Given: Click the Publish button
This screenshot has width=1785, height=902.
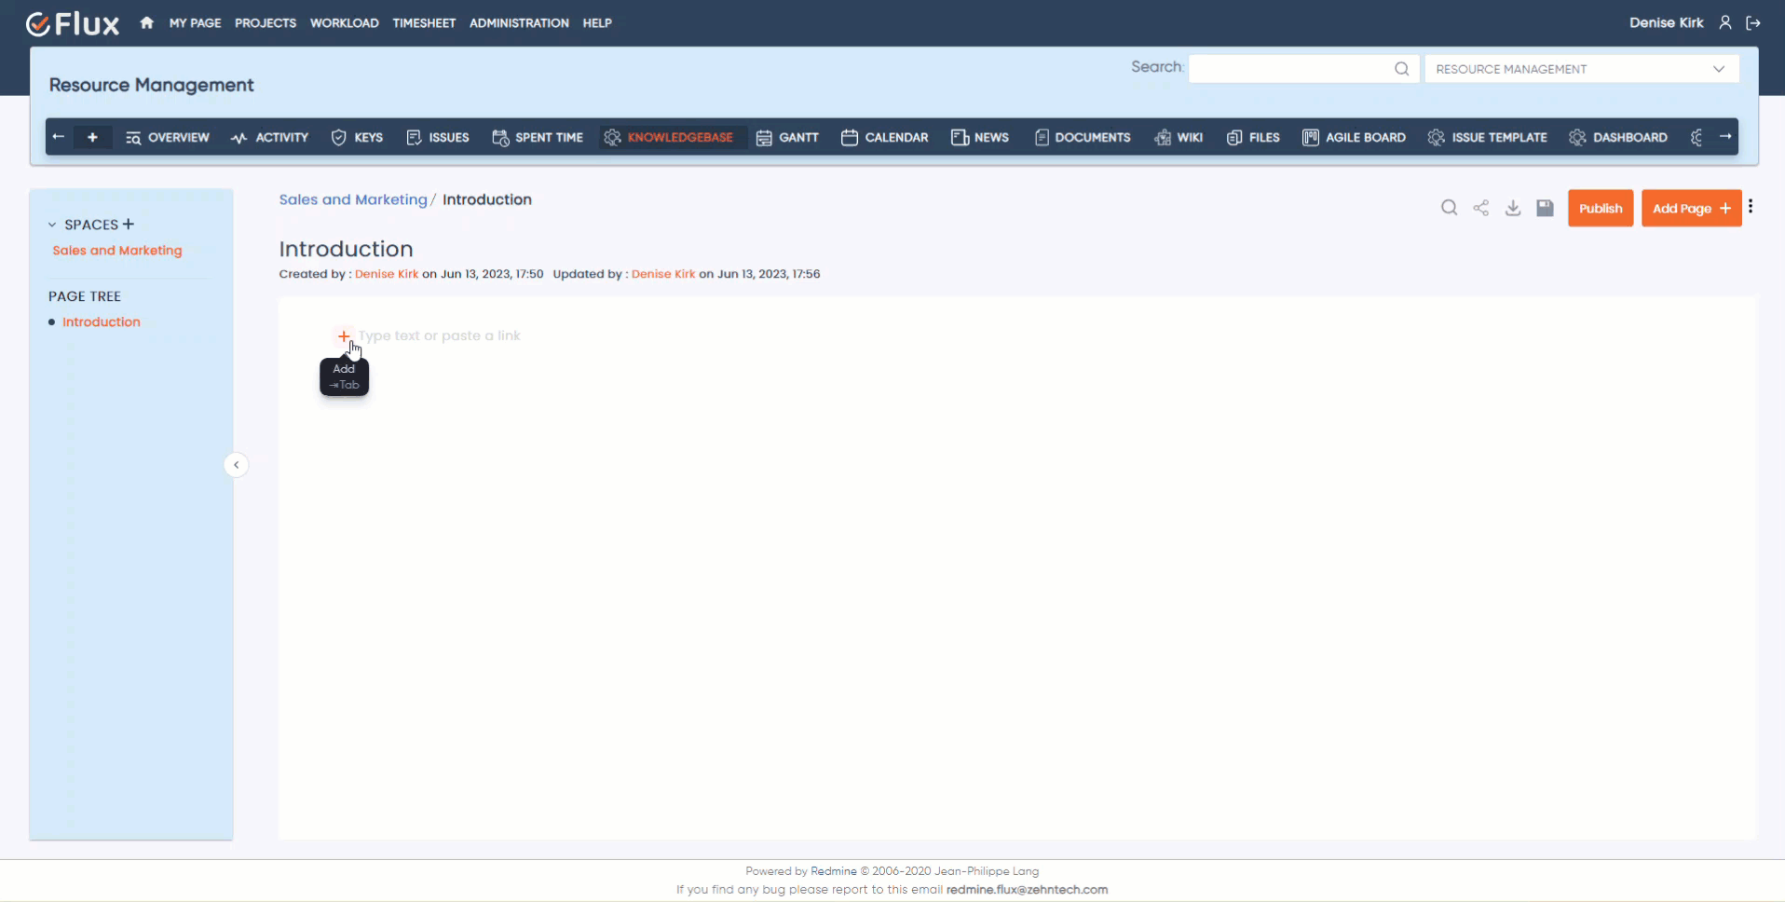Looking at the screenshot, I should [1601, 208].
